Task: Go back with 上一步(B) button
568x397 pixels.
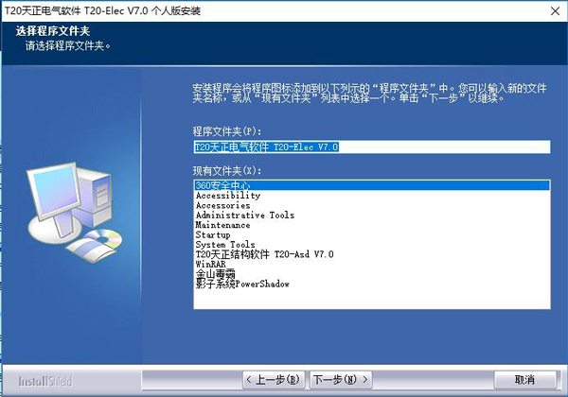Action: [274, 380]
